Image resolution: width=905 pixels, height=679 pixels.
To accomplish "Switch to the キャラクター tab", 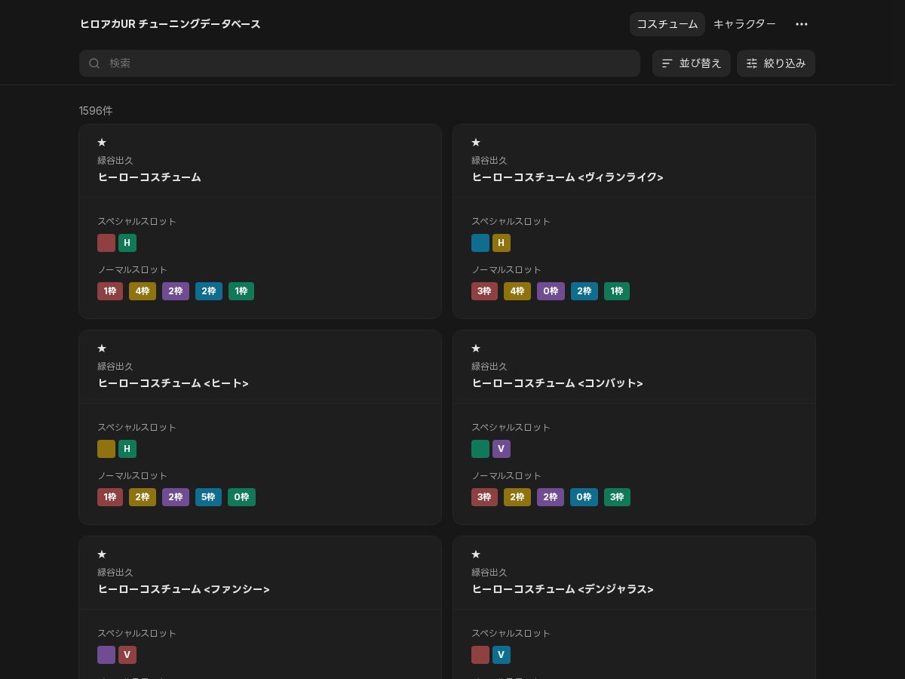I will coord(744,24).
